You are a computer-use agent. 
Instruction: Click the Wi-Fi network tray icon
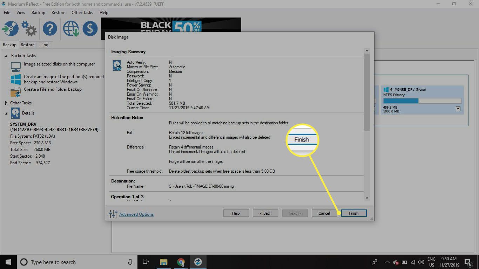[x=413, y=262]
